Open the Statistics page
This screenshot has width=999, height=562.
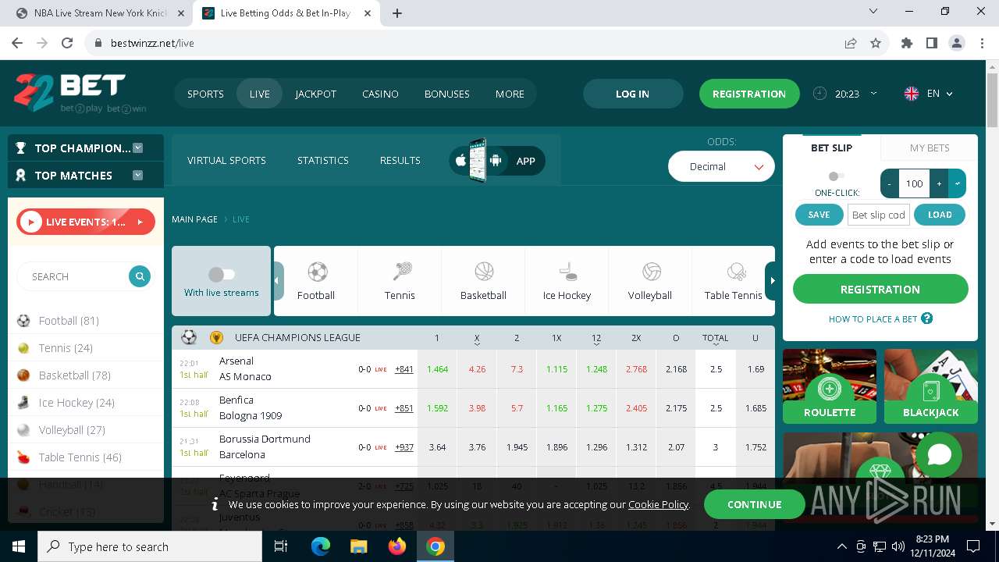pyautogui.click(x=322, y=160)
